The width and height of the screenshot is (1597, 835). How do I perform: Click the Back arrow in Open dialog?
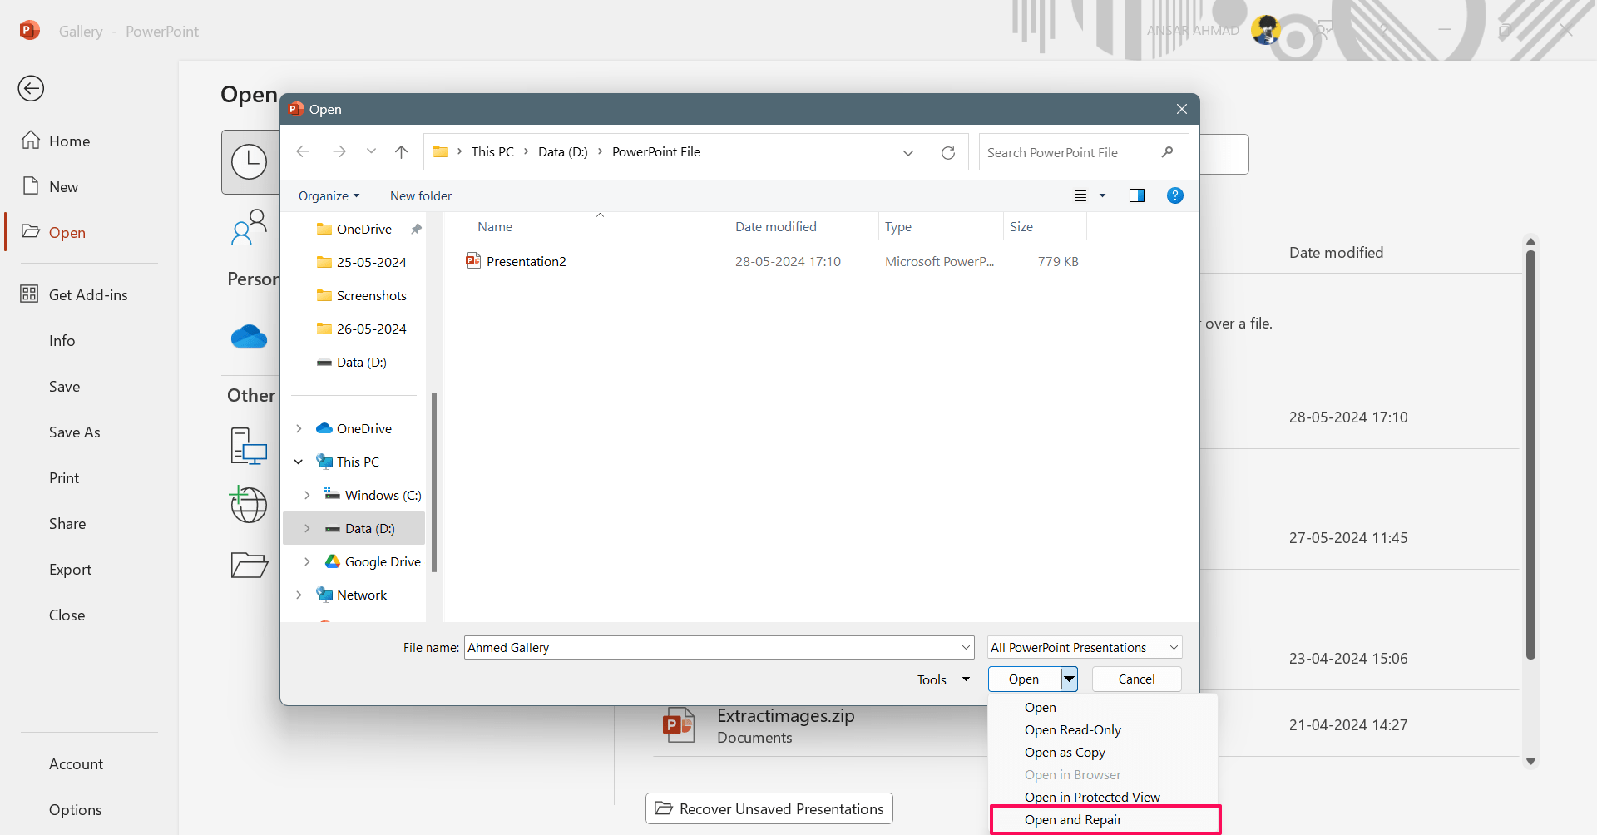pyautogui.click(x=303, y=151)
